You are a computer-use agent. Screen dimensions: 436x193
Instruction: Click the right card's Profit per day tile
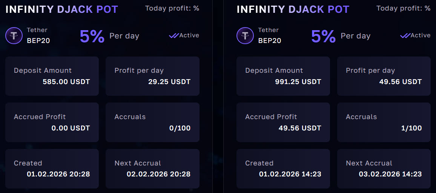384,76
